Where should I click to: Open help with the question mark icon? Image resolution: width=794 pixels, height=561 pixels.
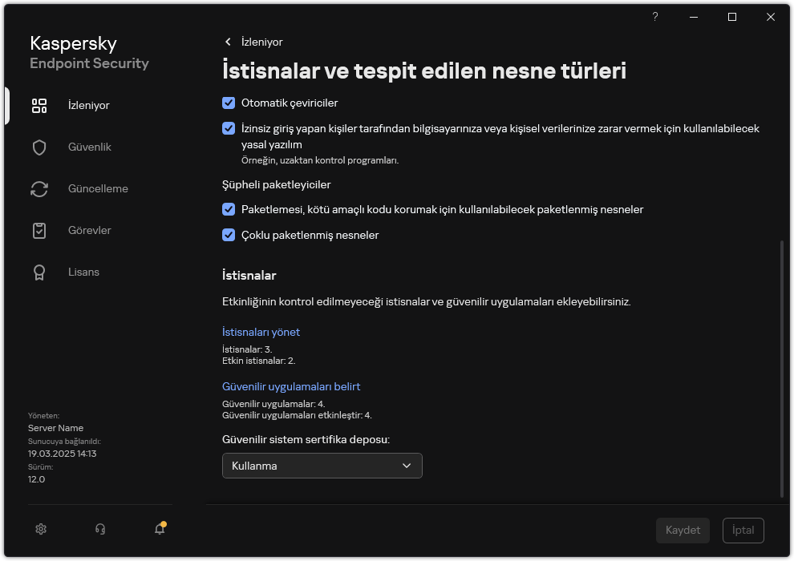(x=654, y=16)
